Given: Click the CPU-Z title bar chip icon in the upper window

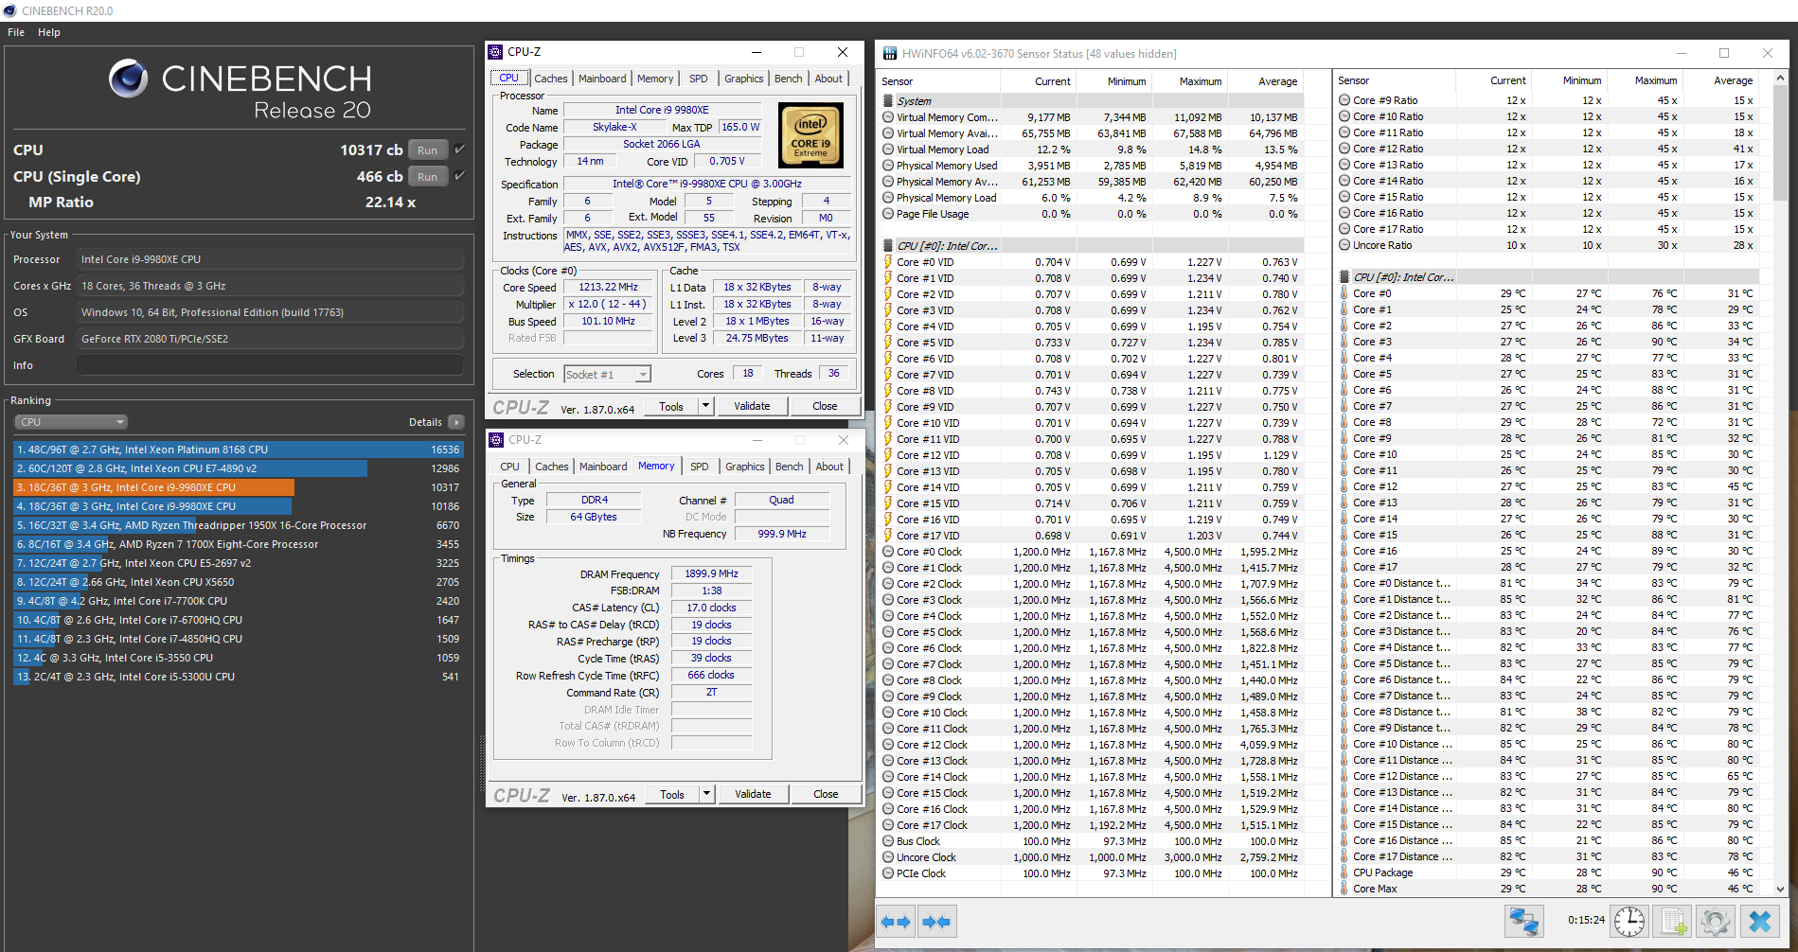Looking at the screenshot, I should [495, 52].
